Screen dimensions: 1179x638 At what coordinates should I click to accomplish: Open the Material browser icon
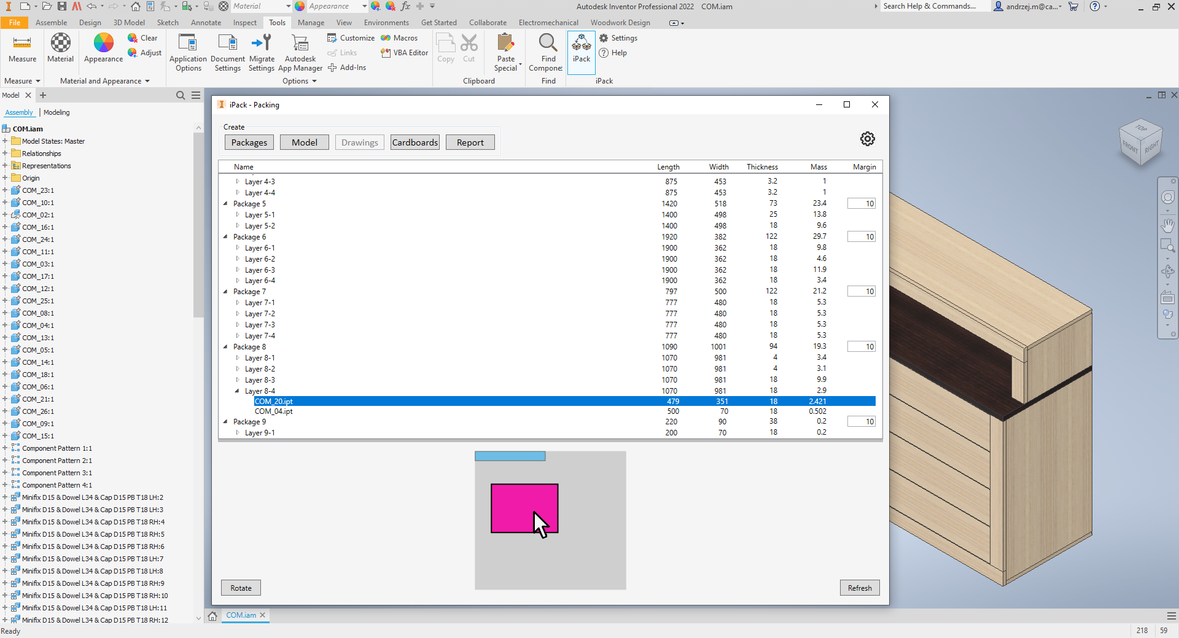point(60,49)
